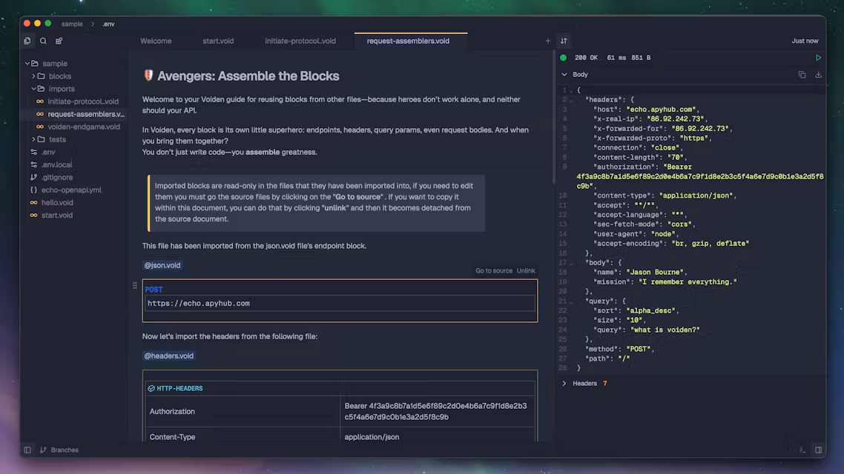Image resolution: width=844 pixels, height=474 pixels.
Task: Copy the response body with copy icon
Action: [802, 75]
